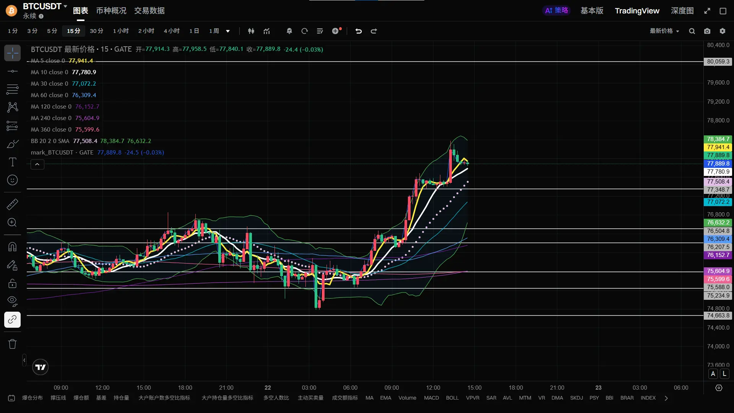Collapse the indicator legend chevron
Image resolution: width=734 pixels, height=413 pixels.
37,164
